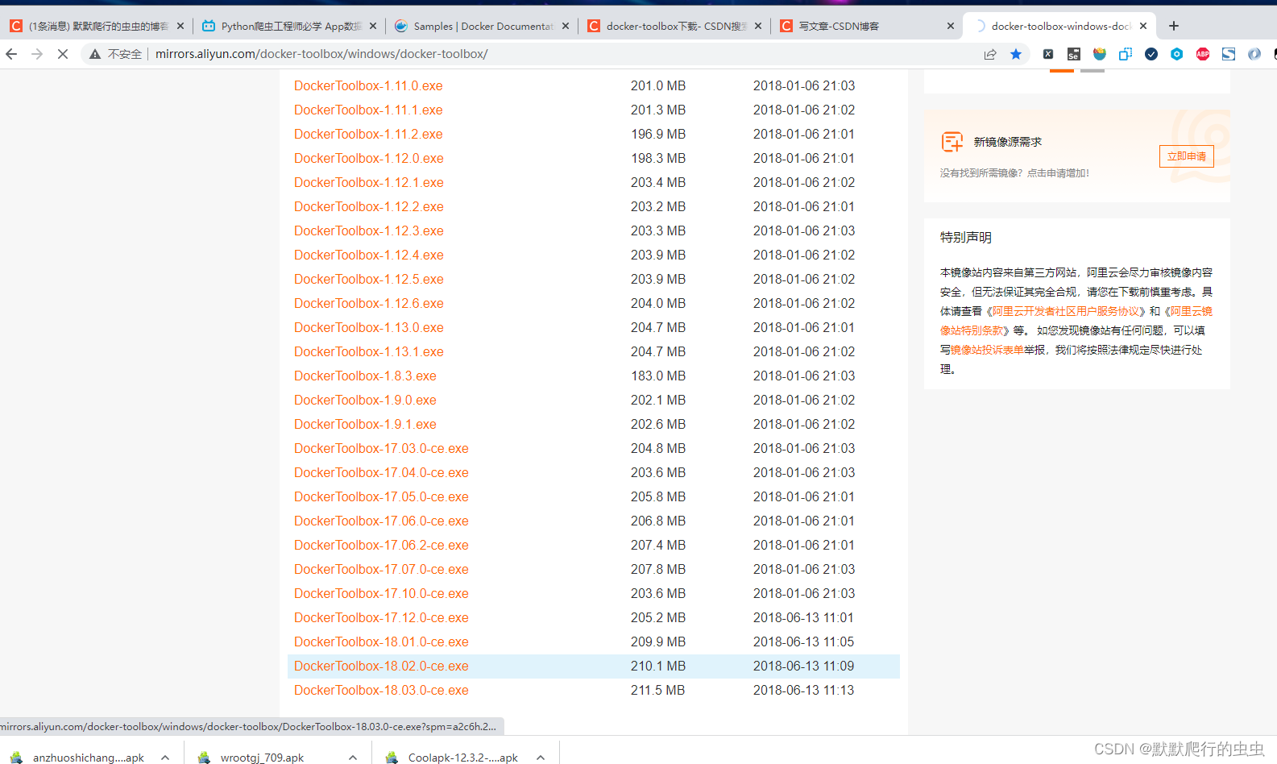
Task: Switch to the Python爬虫工程师必学 tab
Action: point(288,26)
